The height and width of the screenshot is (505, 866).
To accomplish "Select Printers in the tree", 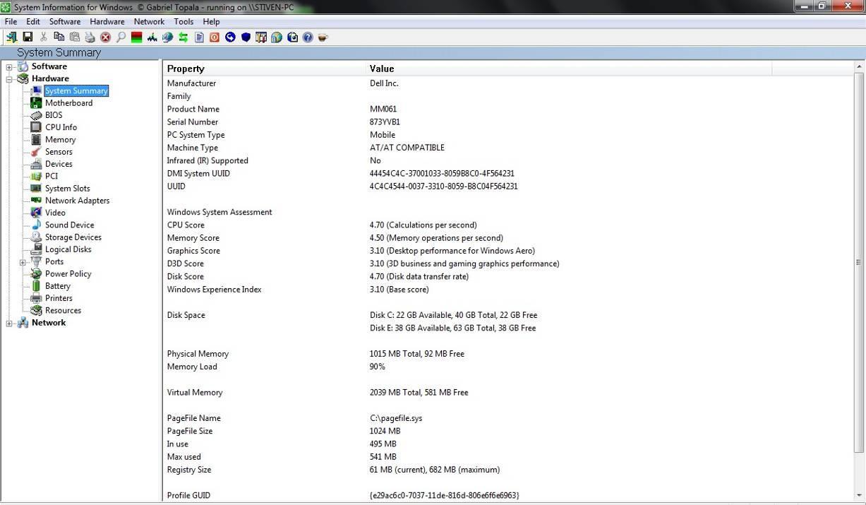I will tap(59, 298).
